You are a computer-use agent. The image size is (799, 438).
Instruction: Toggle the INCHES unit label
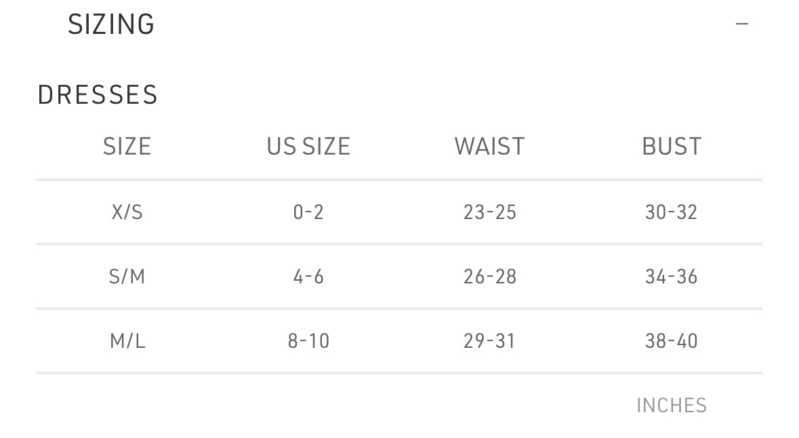click(x=672, y=405)
